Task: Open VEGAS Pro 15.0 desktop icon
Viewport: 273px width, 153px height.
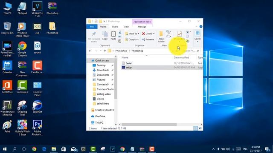Action: pos(37,9)
